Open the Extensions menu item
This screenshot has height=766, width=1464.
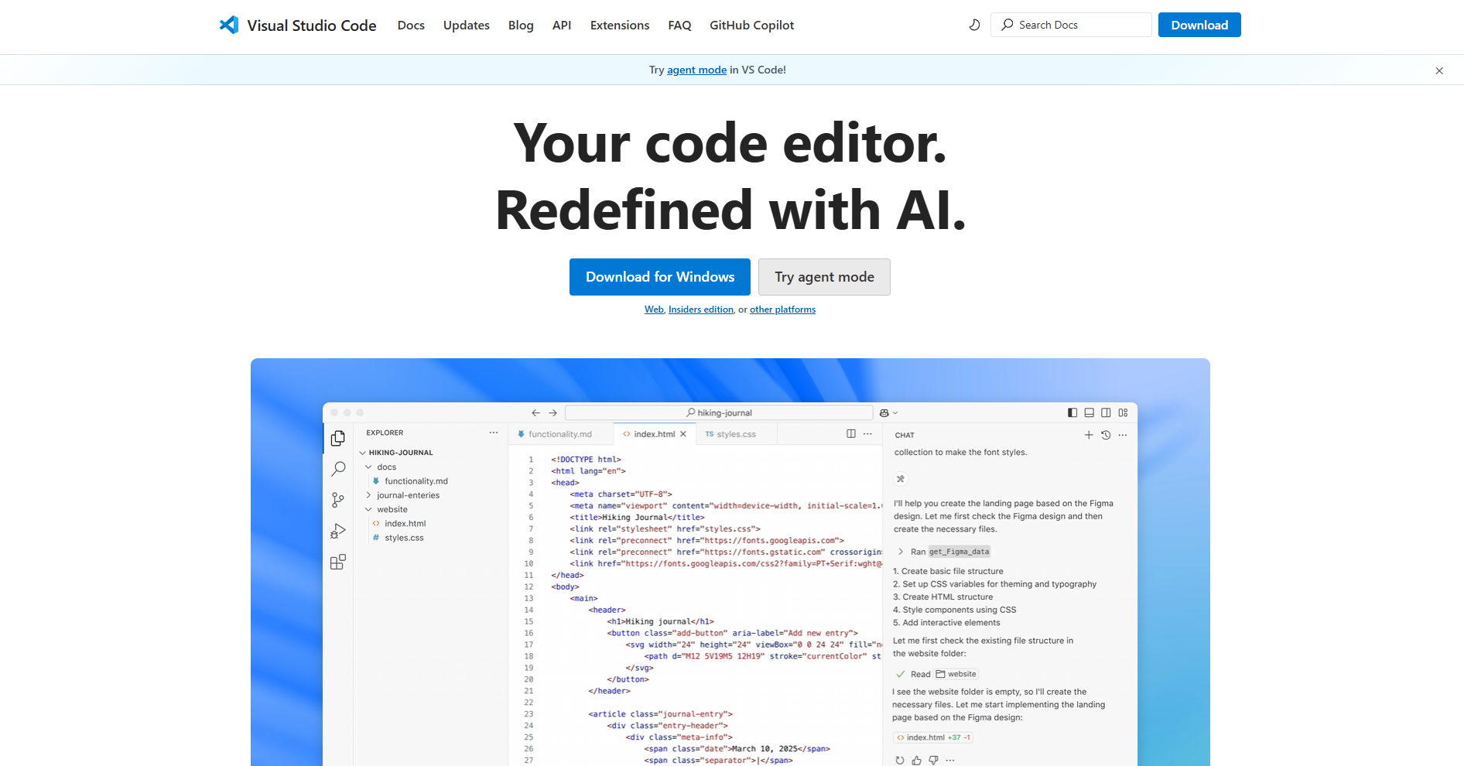[620, 26]
